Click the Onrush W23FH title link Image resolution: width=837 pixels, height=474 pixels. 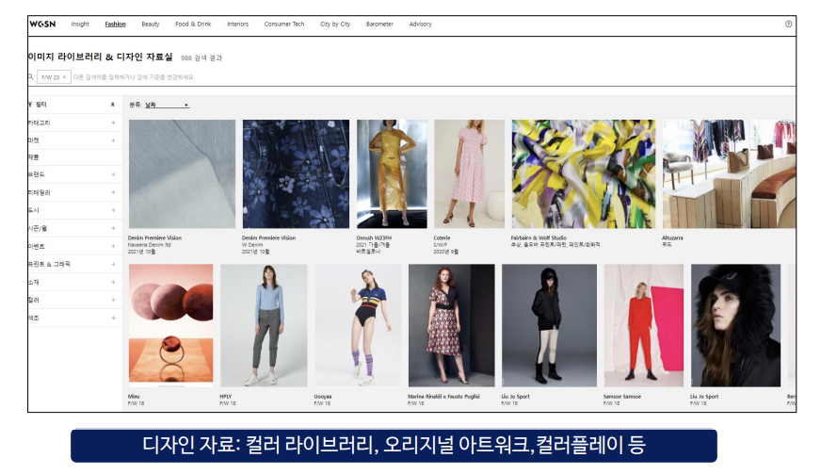374,237
